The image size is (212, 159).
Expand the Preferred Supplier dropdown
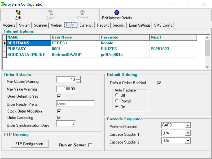click(x=188, y=125)
